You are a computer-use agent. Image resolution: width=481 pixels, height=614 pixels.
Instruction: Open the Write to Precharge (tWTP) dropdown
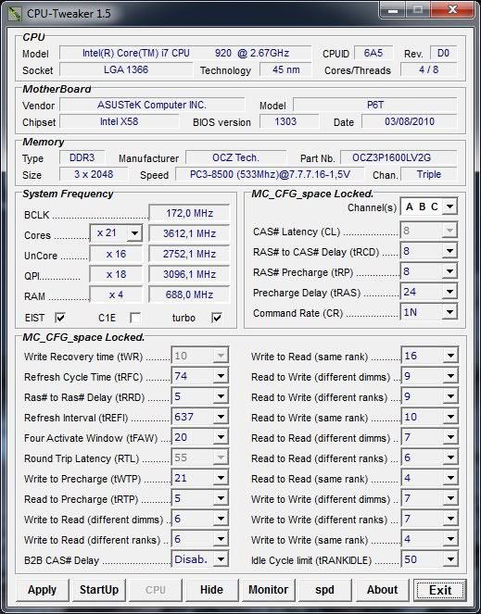(221, 478)
